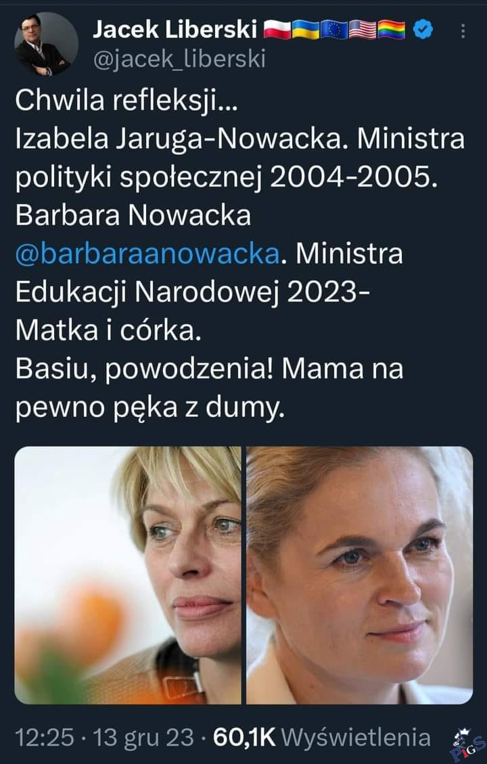Open the left photo in the tweet
487x764 pixels.
tap(128, 575)
